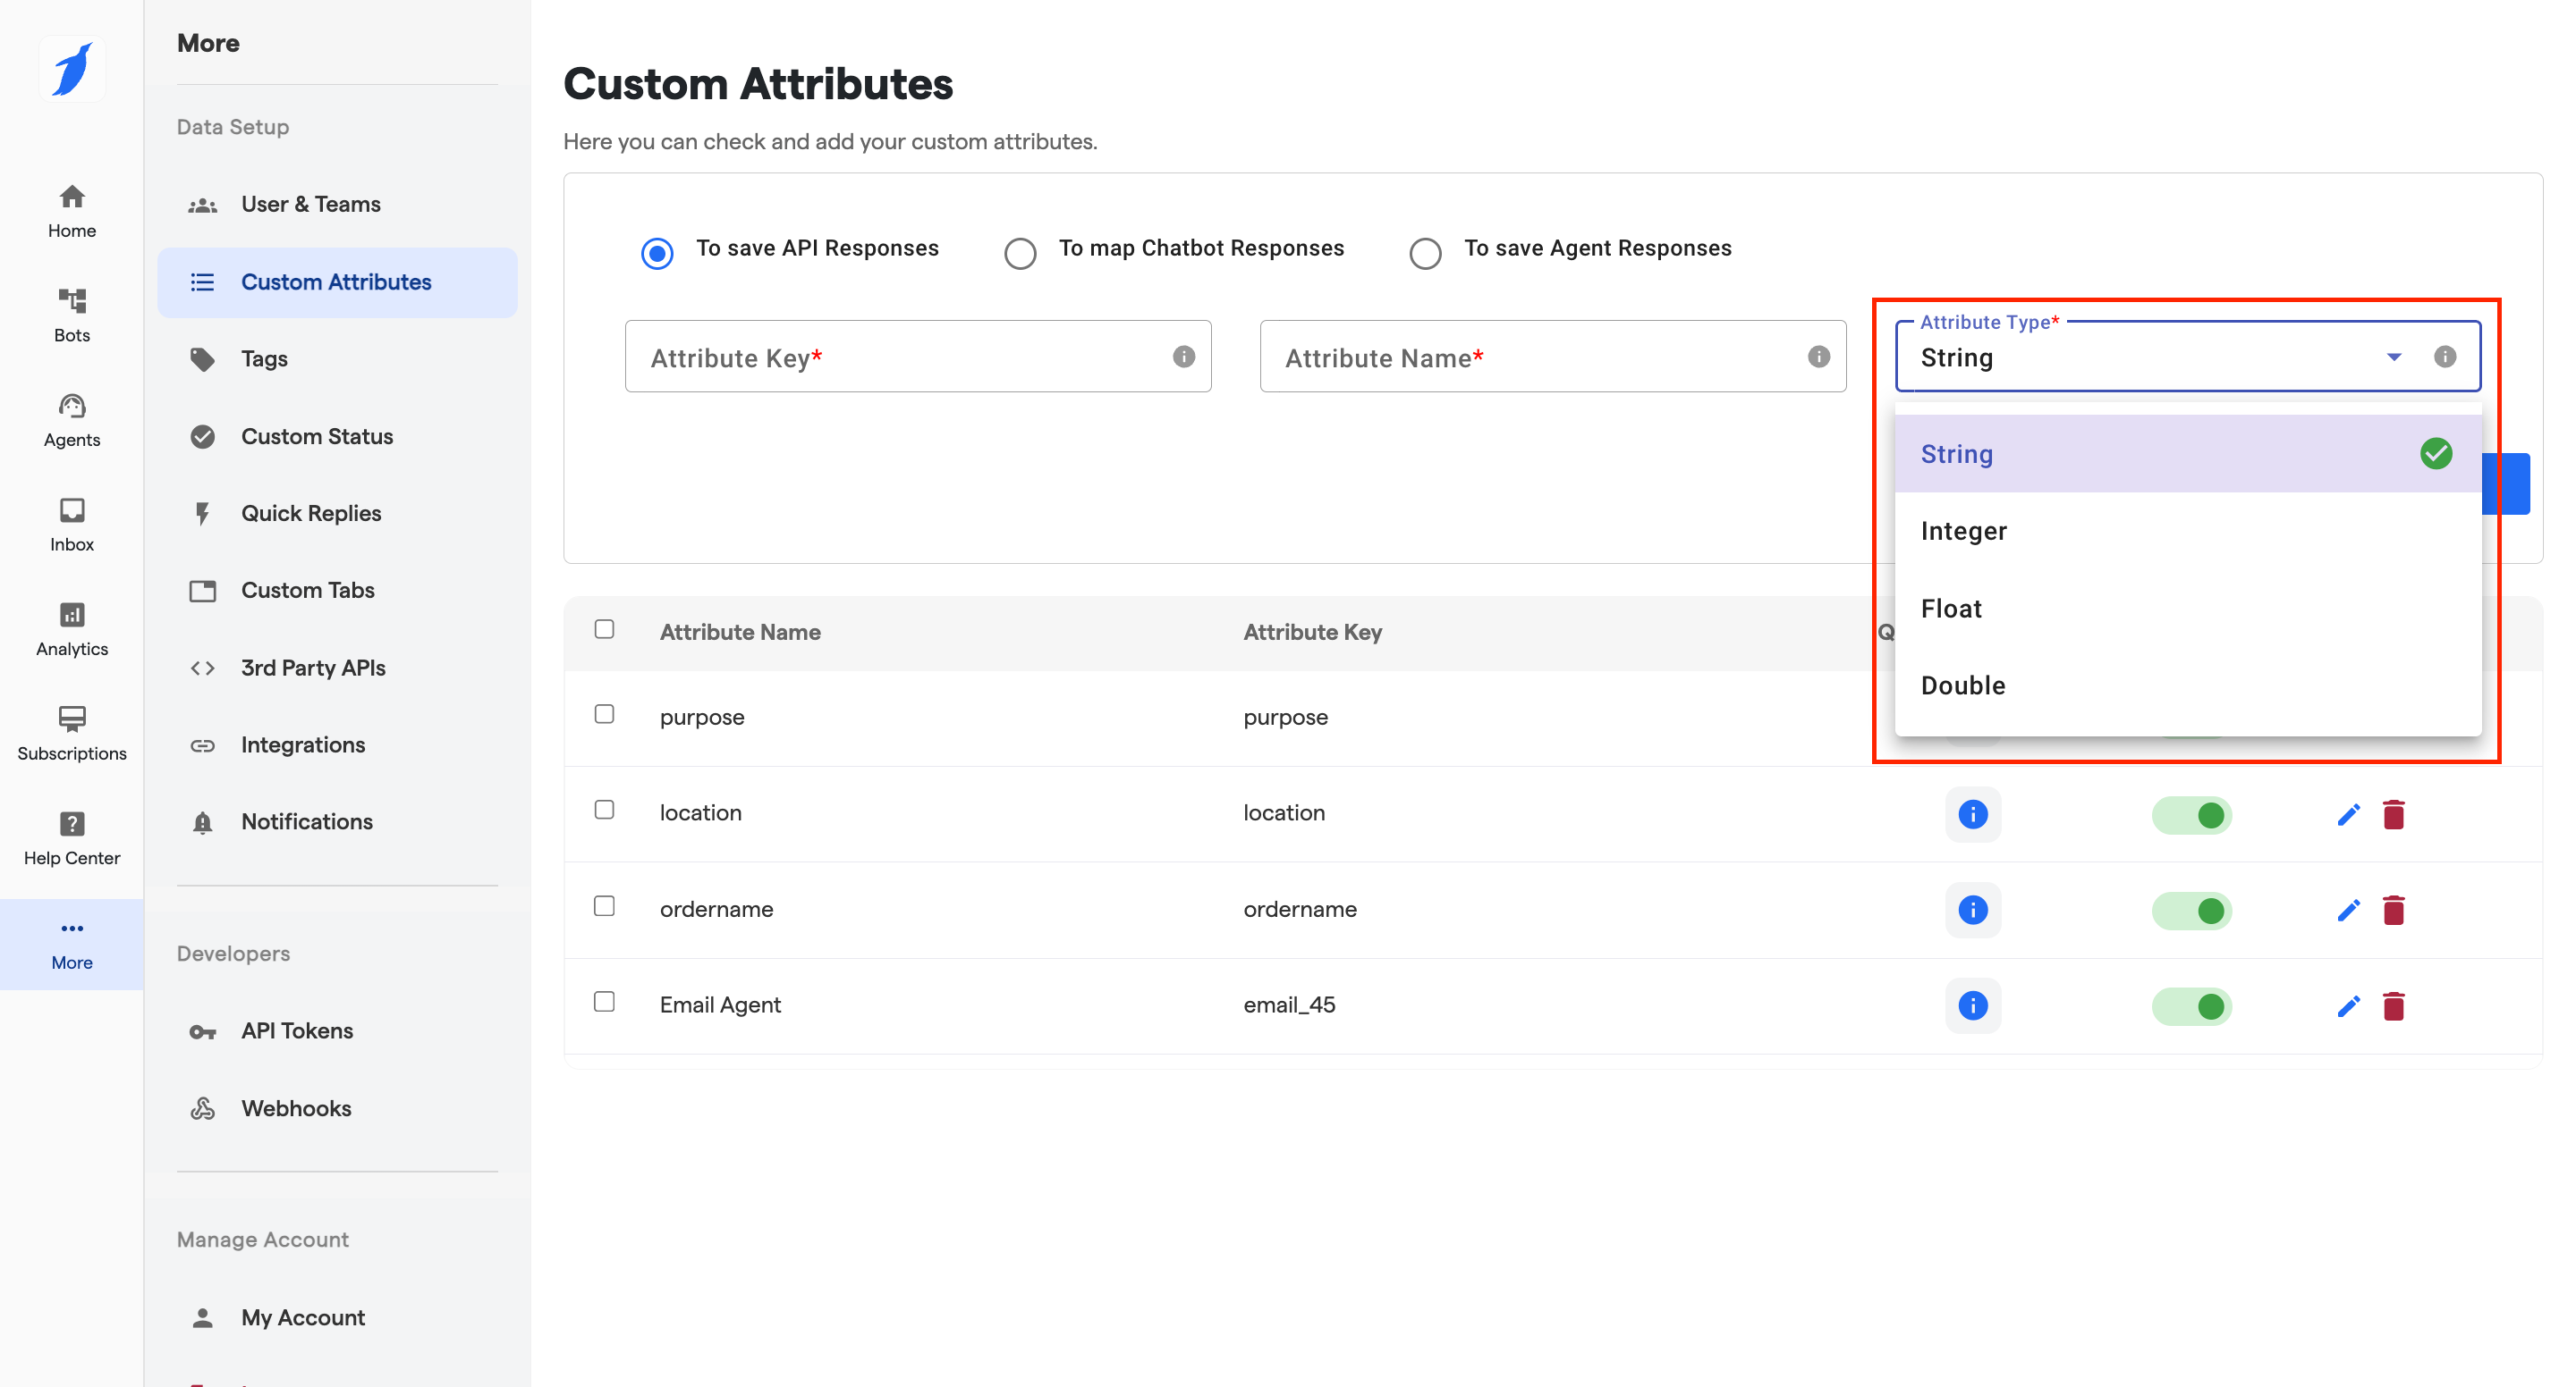Click the info icon in Email Agent row
The height and width of the screenshot is (1387, 2576).
(1971, 1005)
